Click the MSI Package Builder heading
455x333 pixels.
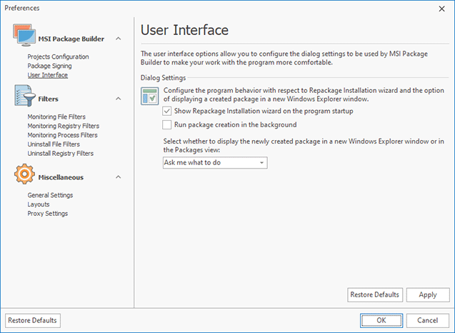[71, 39]
